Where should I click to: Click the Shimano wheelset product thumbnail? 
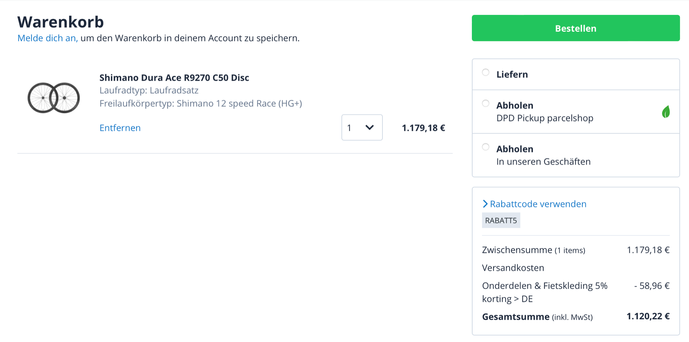54,98
